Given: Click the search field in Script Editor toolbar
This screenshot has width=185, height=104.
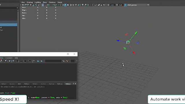Looking at the screenshot, I should pyautogui.click(x=53, y=61).
